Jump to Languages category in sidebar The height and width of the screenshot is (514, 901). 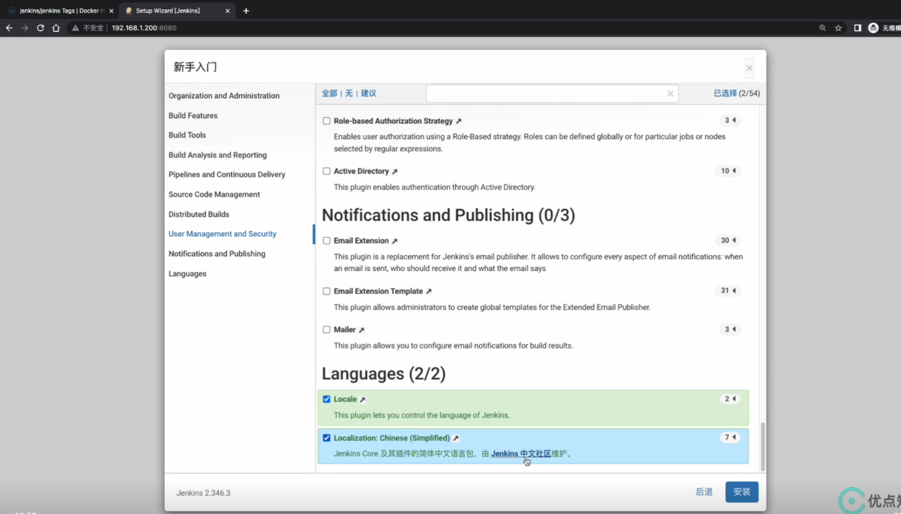tap(188, 274)
